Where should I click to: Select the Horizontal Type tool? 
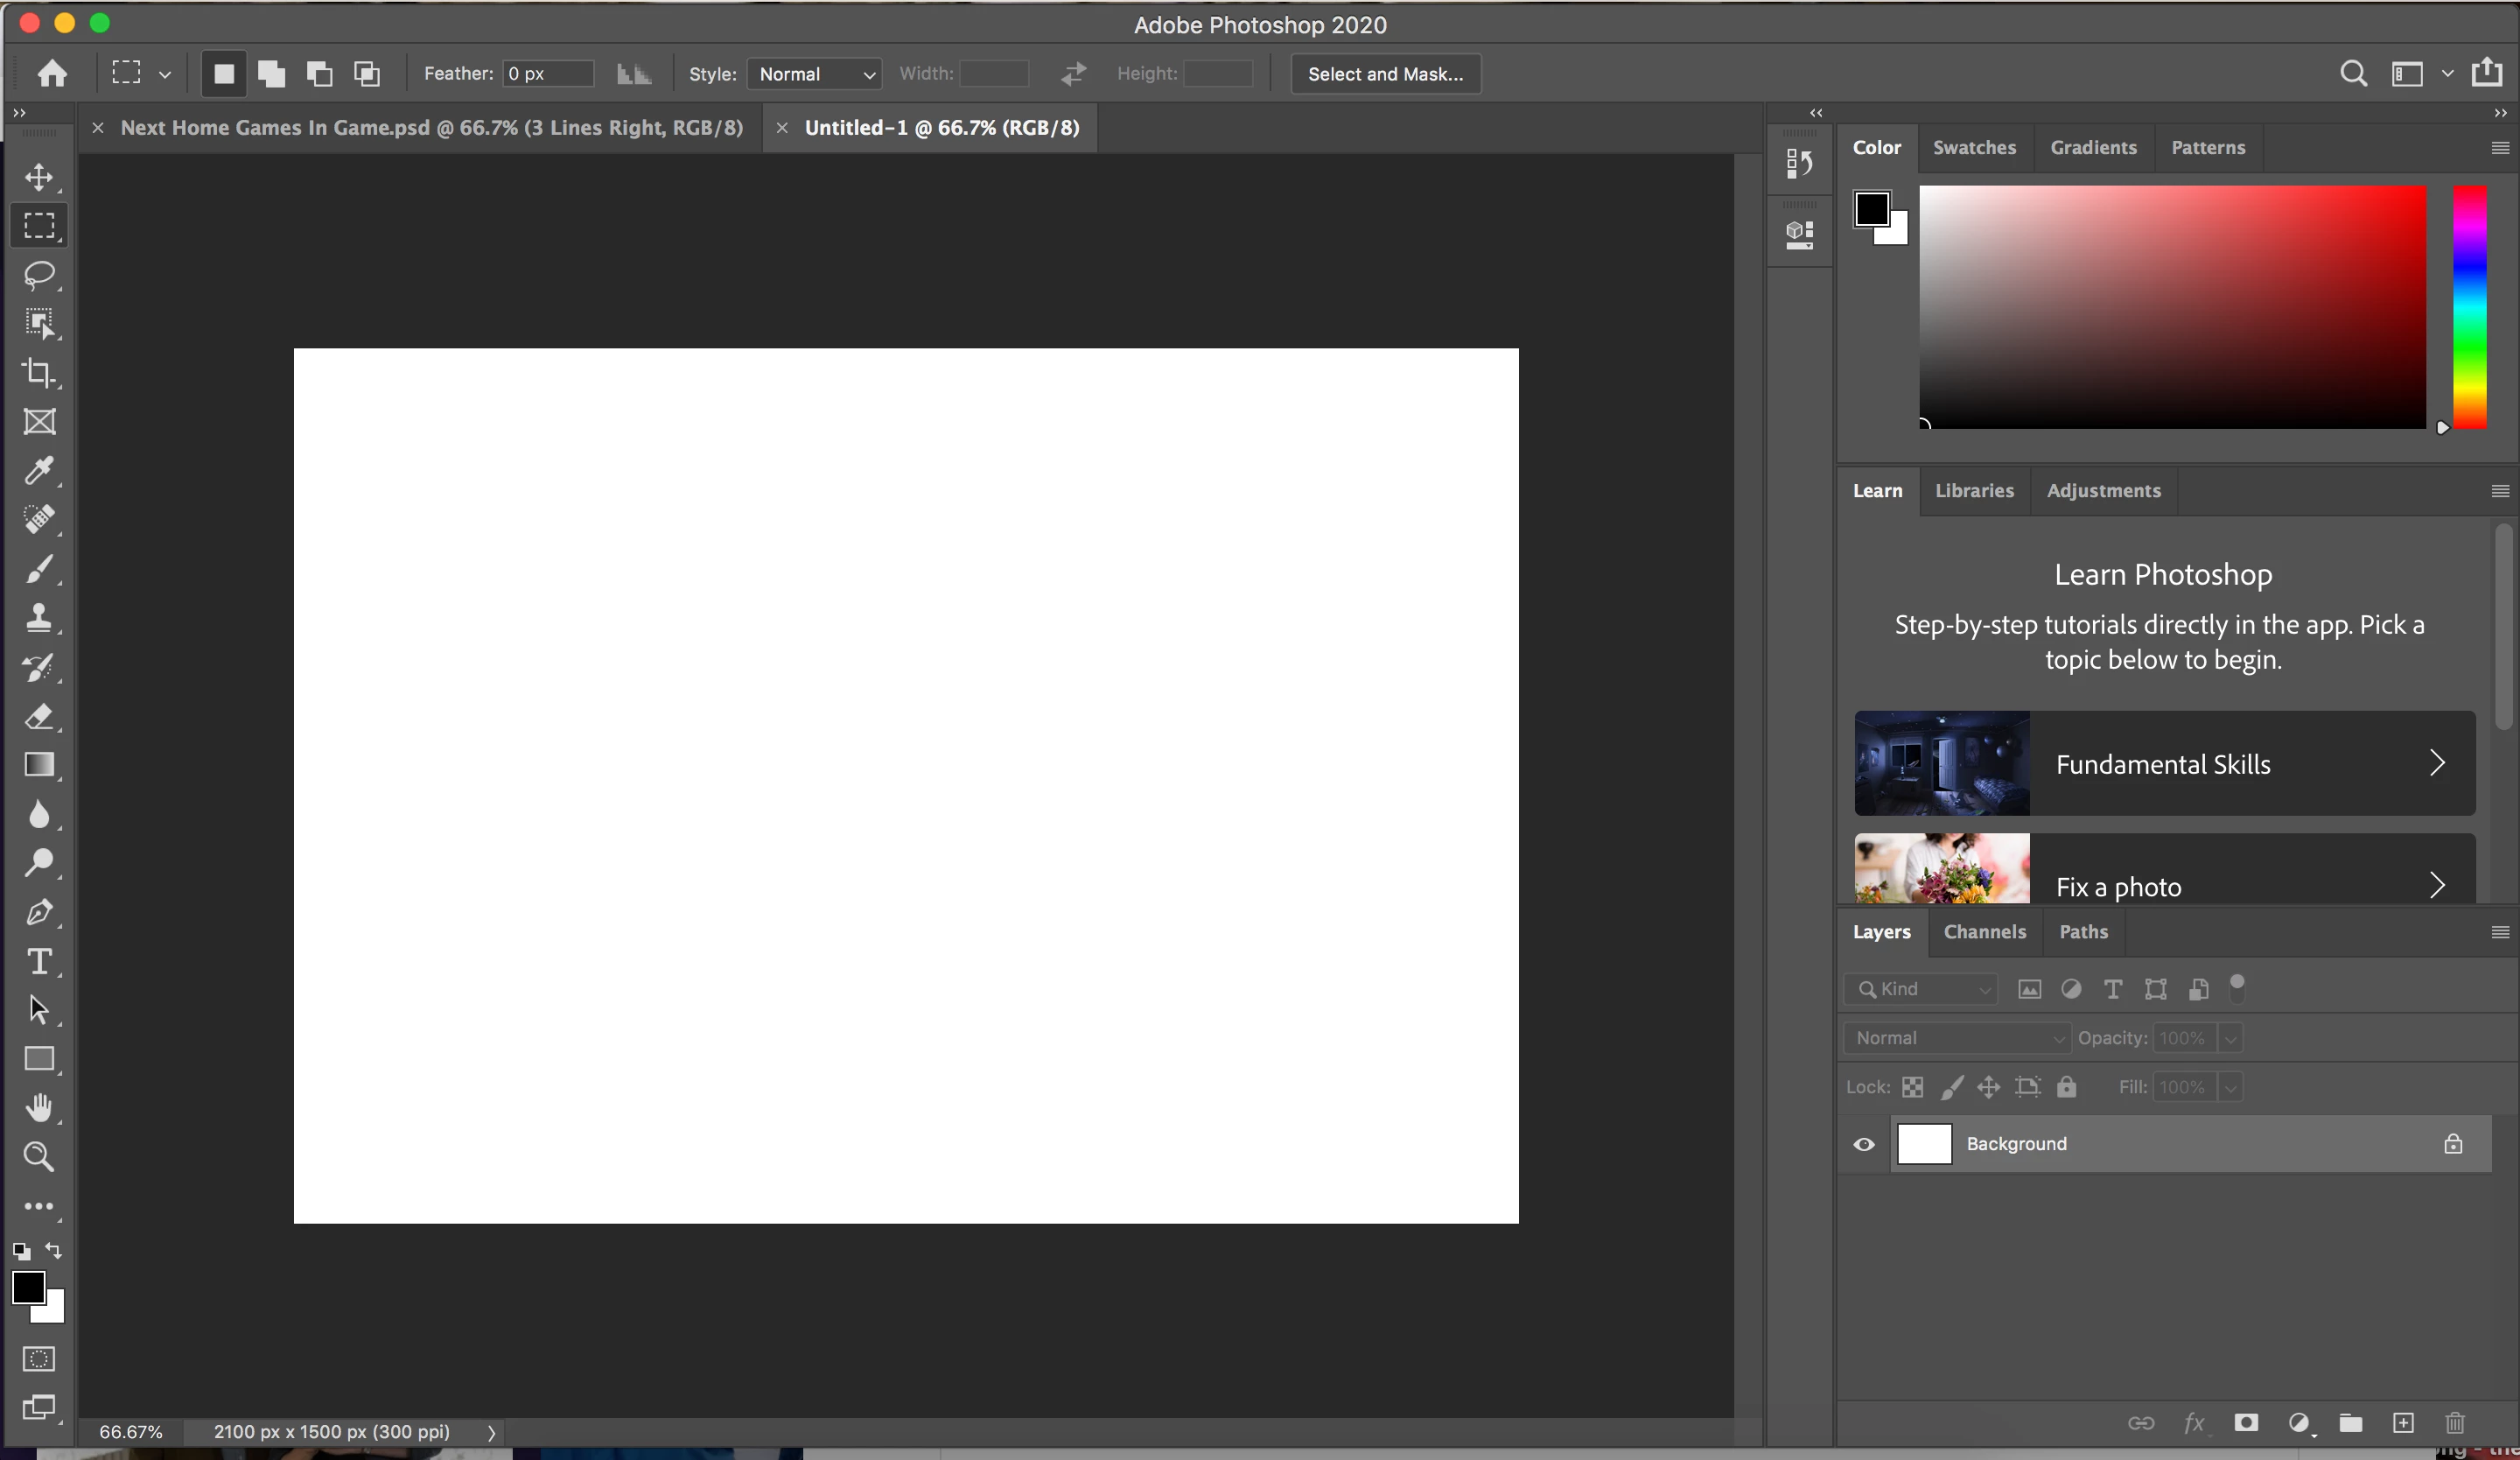click(x=39, y=961)
